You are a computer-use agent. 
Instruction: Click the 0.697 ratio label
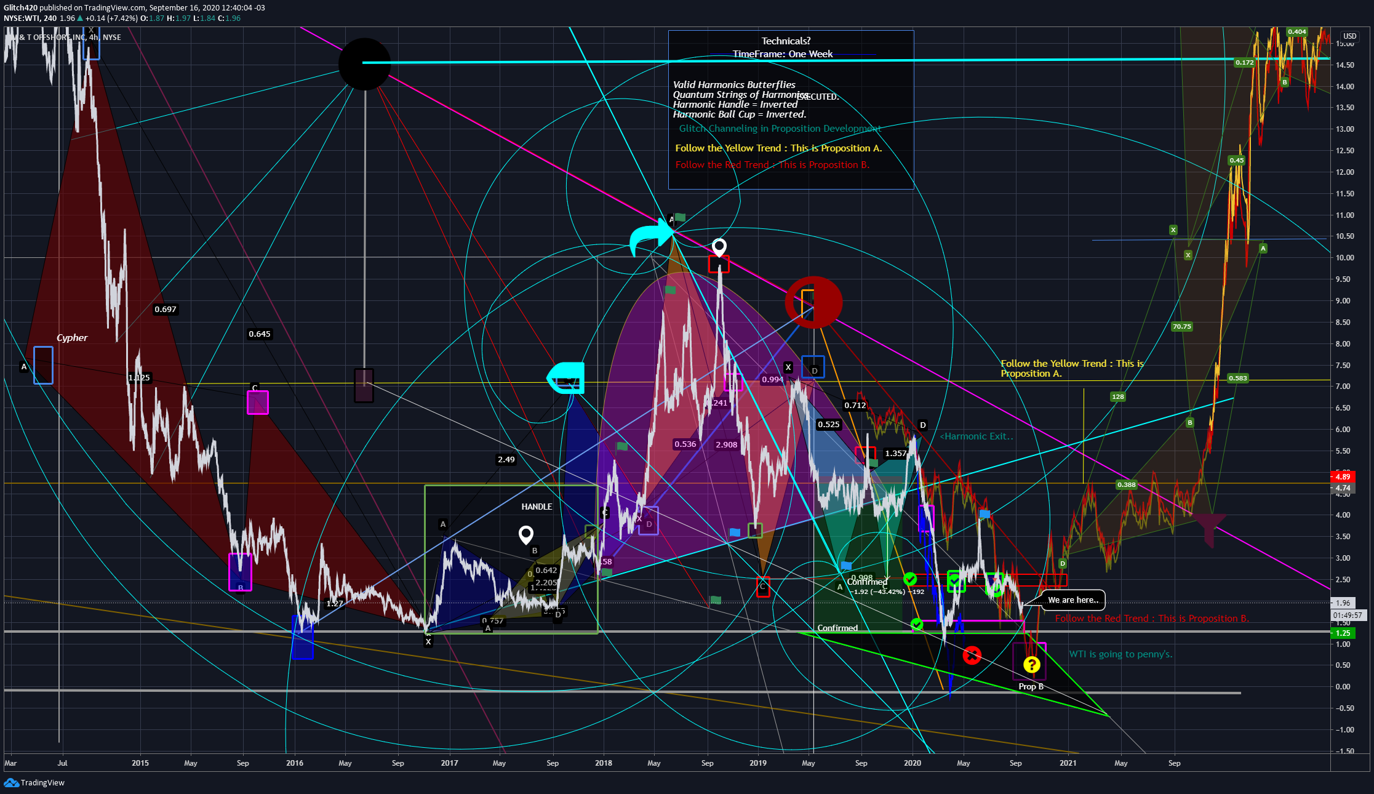[166, 310]
